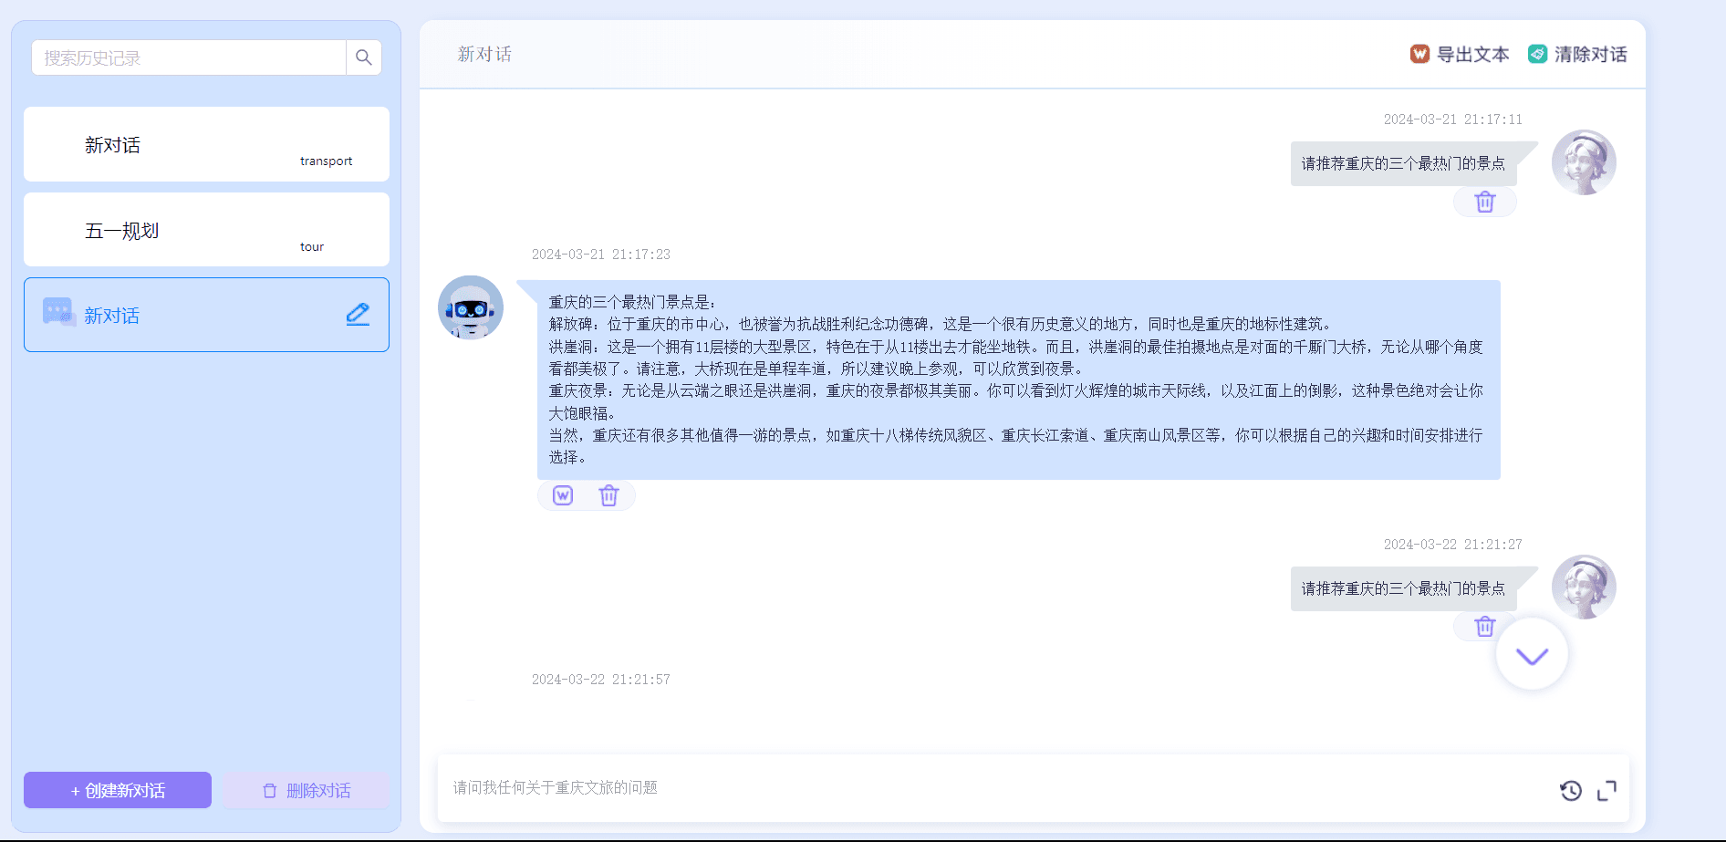
Task: Click the chat bubble icon of selected conversation
Action: pos(58,313)
